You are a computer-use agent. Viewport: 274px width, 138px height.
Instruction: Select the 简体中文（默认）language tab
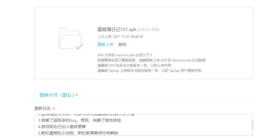pyautogui.click(x=59, y=95)
